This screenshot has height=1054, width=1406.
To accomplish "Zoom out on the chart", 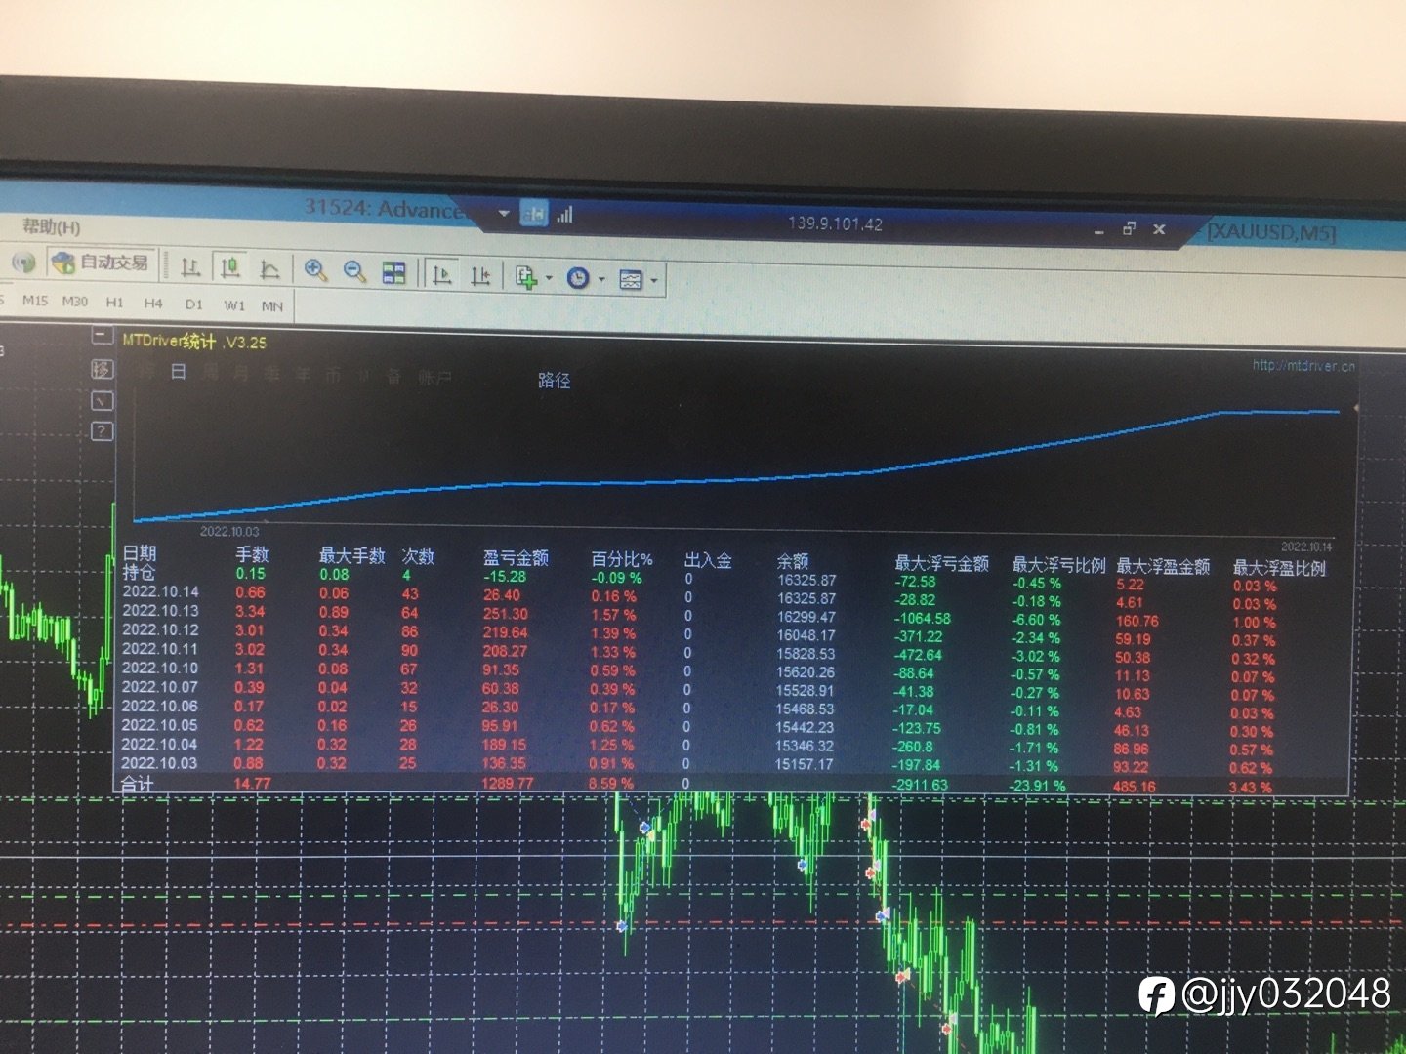I will (354, 272).
